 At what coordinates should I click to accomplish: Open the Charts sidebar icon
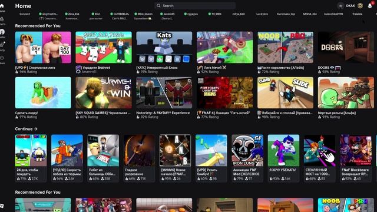tap(2, 19)
